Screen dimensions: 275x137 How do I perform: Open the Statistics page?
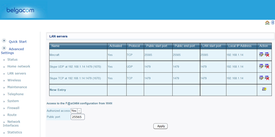pos(15,132)
